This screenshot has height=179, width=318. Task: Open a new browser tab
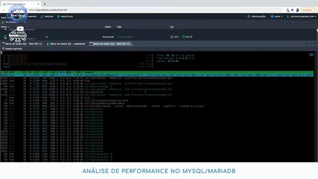pos(45,4)
